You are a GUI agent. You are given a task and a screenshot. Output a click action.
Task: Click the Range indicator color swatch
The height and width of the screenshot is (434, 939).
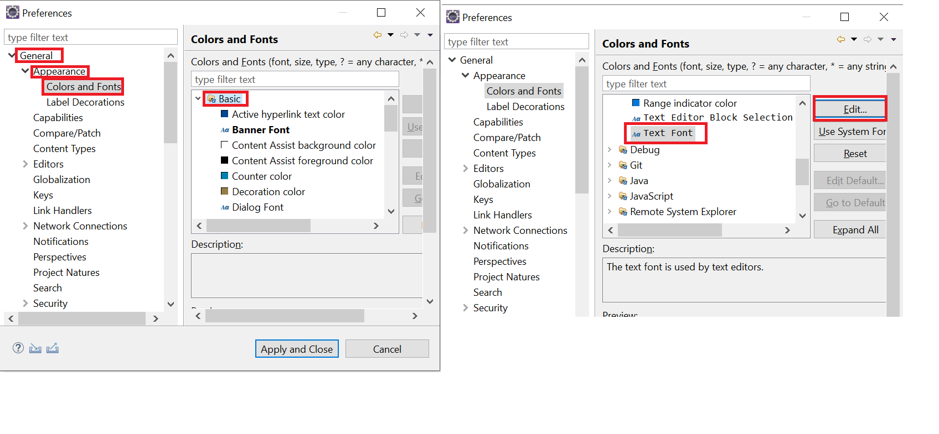tap(636, 103)
